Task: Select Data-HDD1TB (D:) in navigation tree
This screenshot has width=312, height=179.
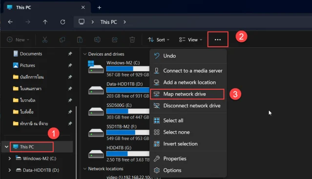Action: point(41,170)
